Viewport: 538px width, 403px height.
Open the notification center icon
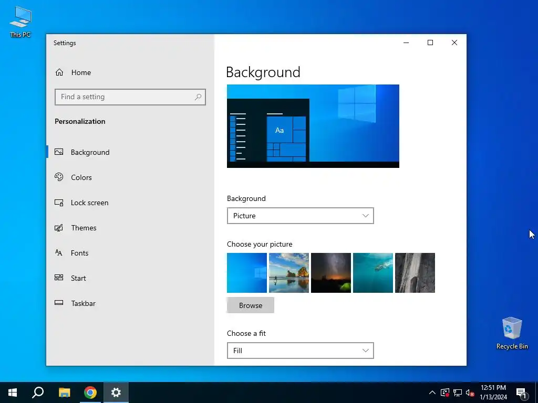point(521,393)
